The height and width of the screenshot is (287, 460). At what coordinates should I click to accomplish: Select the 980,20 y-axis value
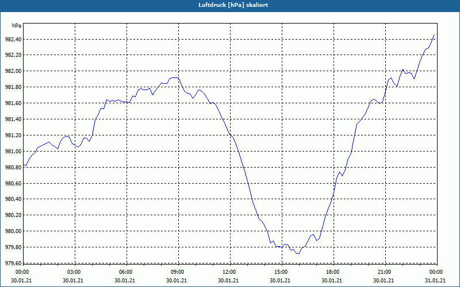tap(13, 216)
